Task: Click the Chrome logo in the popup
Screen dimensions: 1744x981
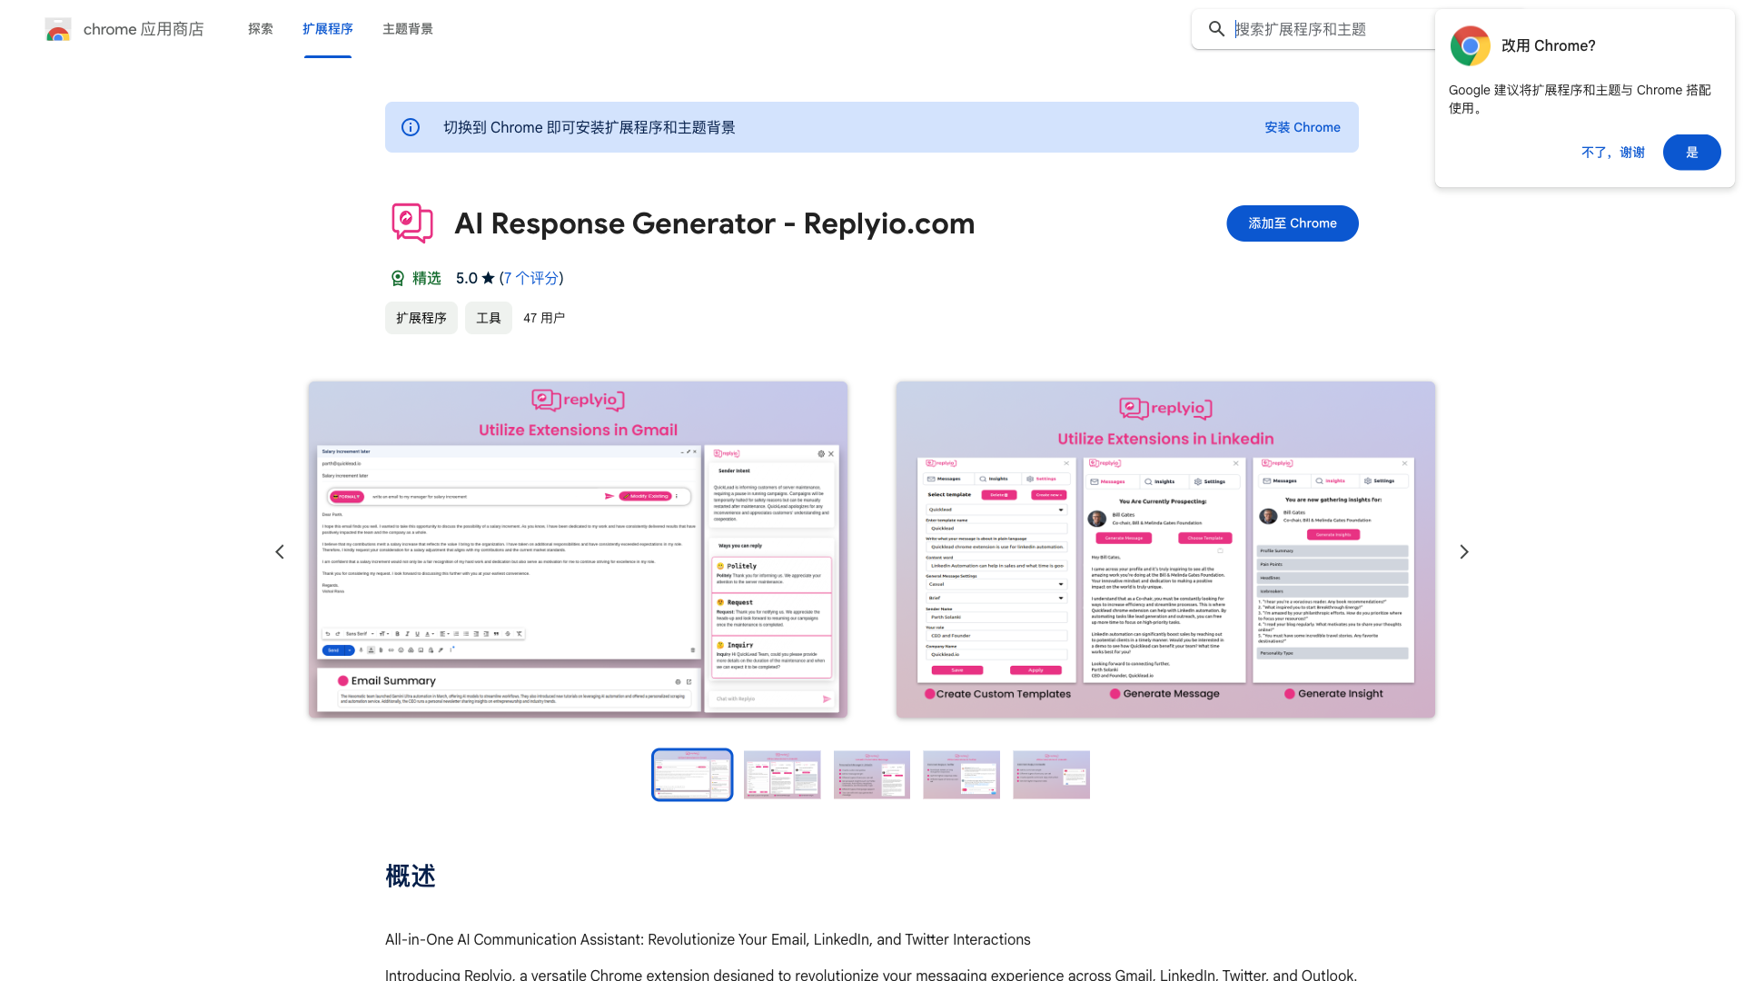Action: (1470, 45)
